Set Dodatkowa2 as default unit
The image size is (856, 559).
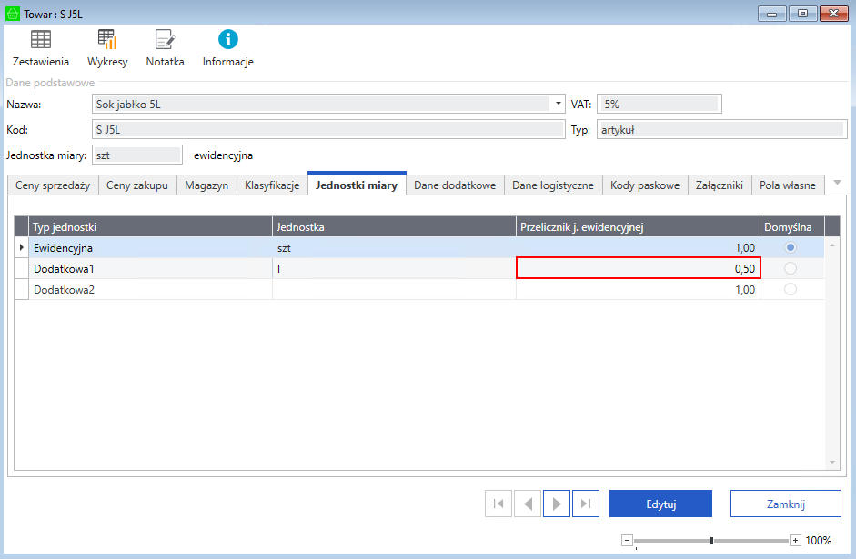pos(790,289)
